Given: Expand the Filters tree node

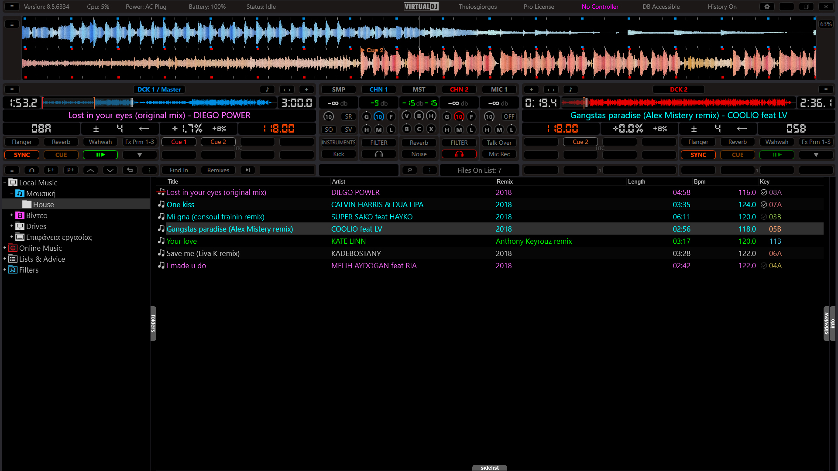Looking at the screenshot, I should pos(5,270).
